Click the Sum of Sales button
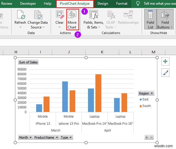Viewport: 176px width, 149px height. pos(28,62)
